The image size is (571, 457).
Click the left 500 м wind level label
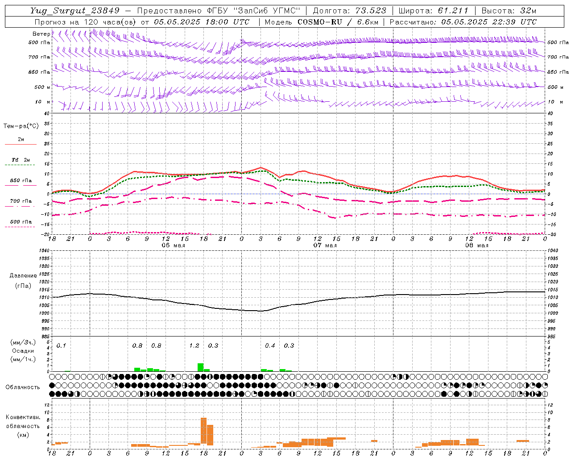coord(43,87)
